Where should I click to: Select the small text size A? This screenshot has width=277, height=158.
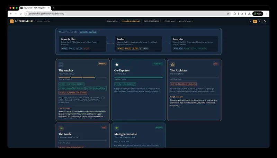[x=250, y=21]
